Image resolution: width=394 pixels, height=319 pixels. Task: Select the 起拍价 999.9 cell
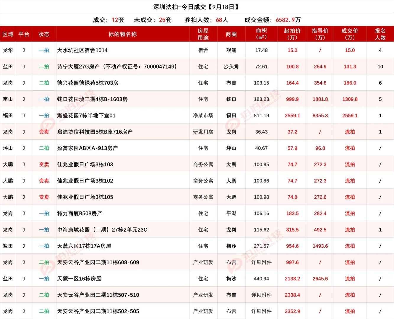tap(292, 99)
